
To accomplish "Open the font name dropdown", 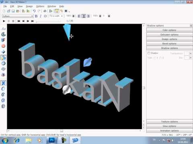I will click(32, 16).
